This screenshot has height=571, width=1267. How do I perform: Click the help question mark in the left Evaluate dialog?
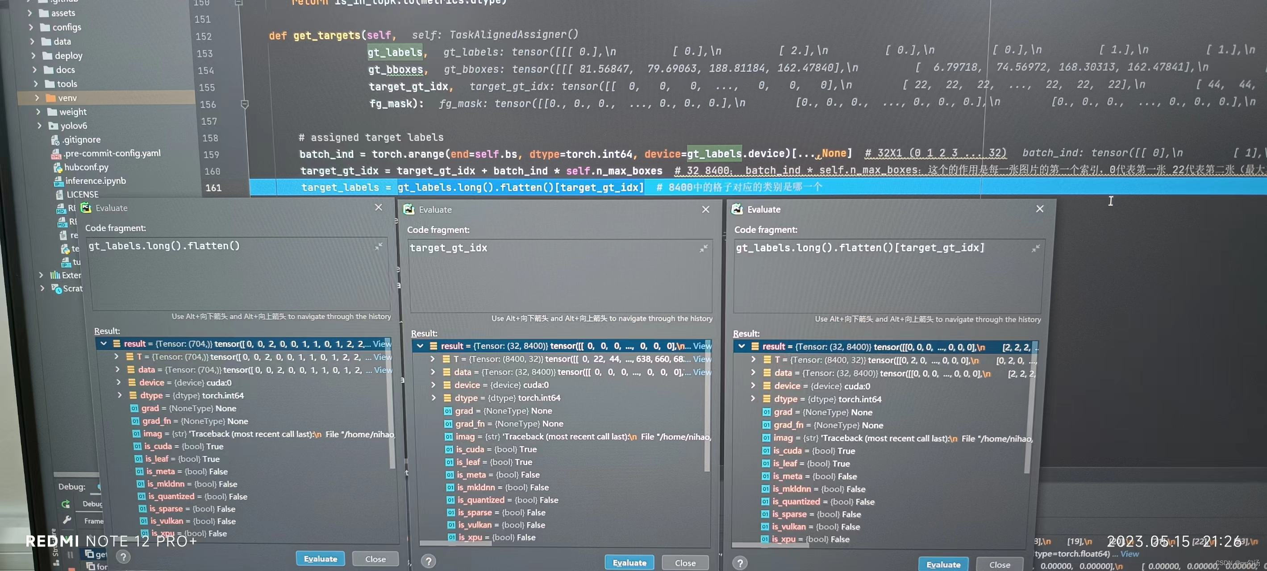124,557
